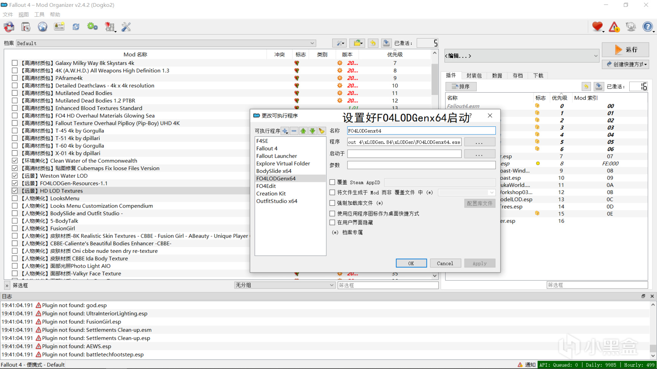Switch to the 封装包 tab
This screenshot has width=657, height=369.
[x=474, y=76]
